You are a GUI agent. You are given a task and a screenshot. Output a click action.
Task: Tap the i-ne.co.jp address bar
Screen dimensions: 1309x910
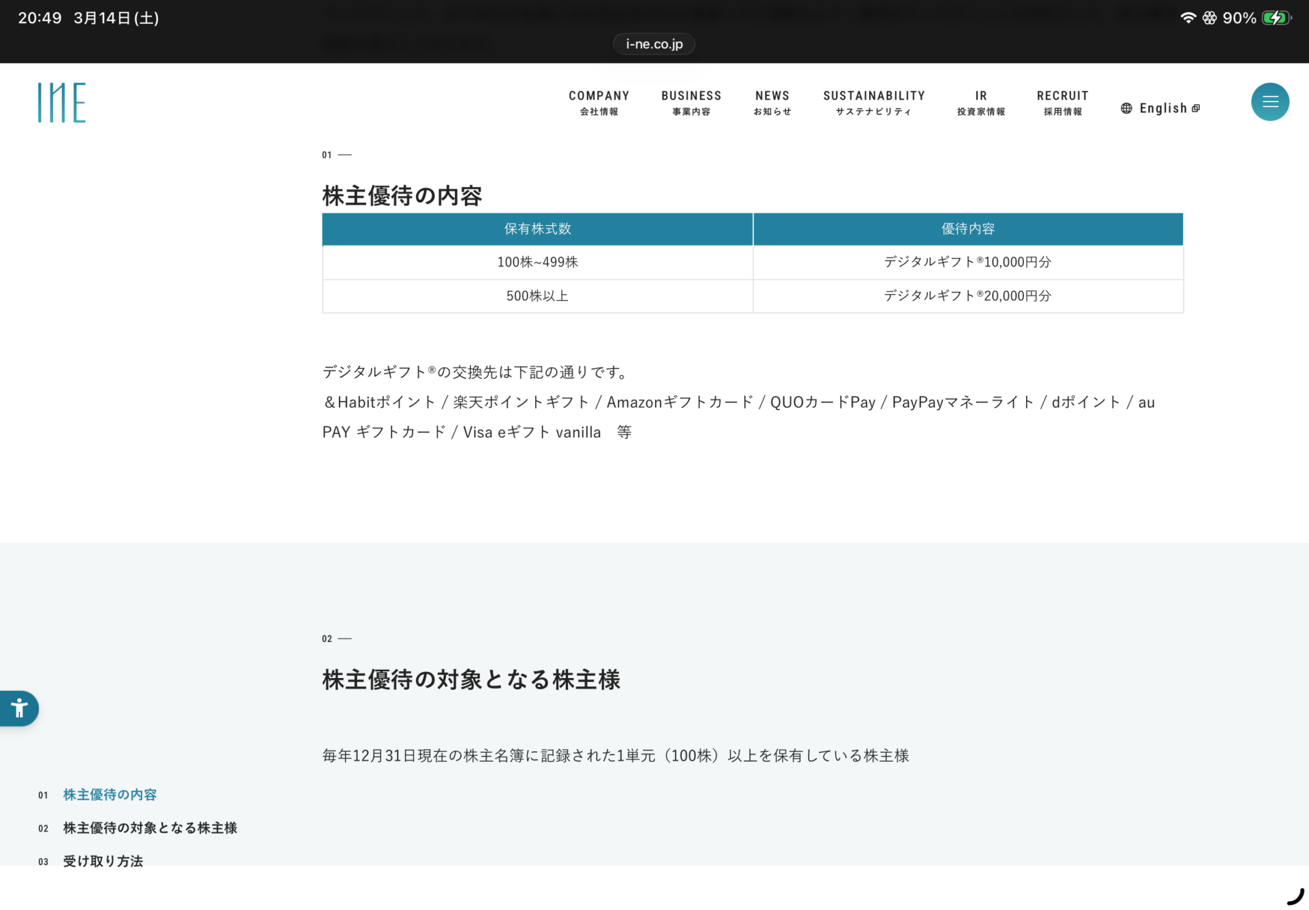pyautogui.click(x=654, y=44)
